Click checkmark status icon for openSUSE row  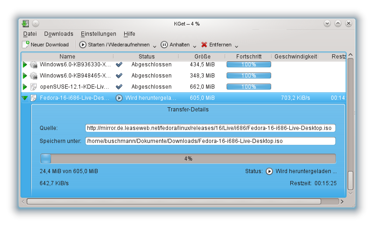coord(119,87)
